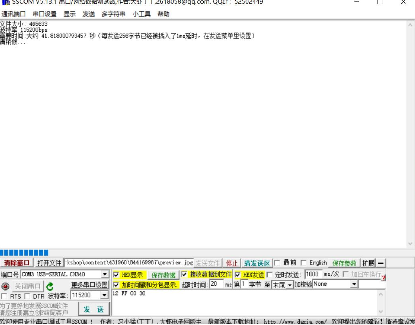Click the send text area with 12 FF 00 30
The height and width of the screenshot is (325, 415).
click(x=244, y=303)
